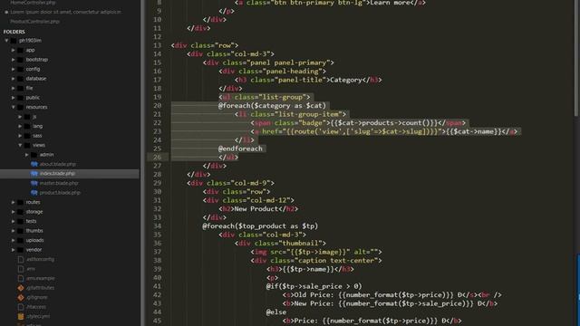Viewport: 580px width, 326px height.
Task: Click @foreach($category as $cat) on line 20
Action: tap(272, 106)
